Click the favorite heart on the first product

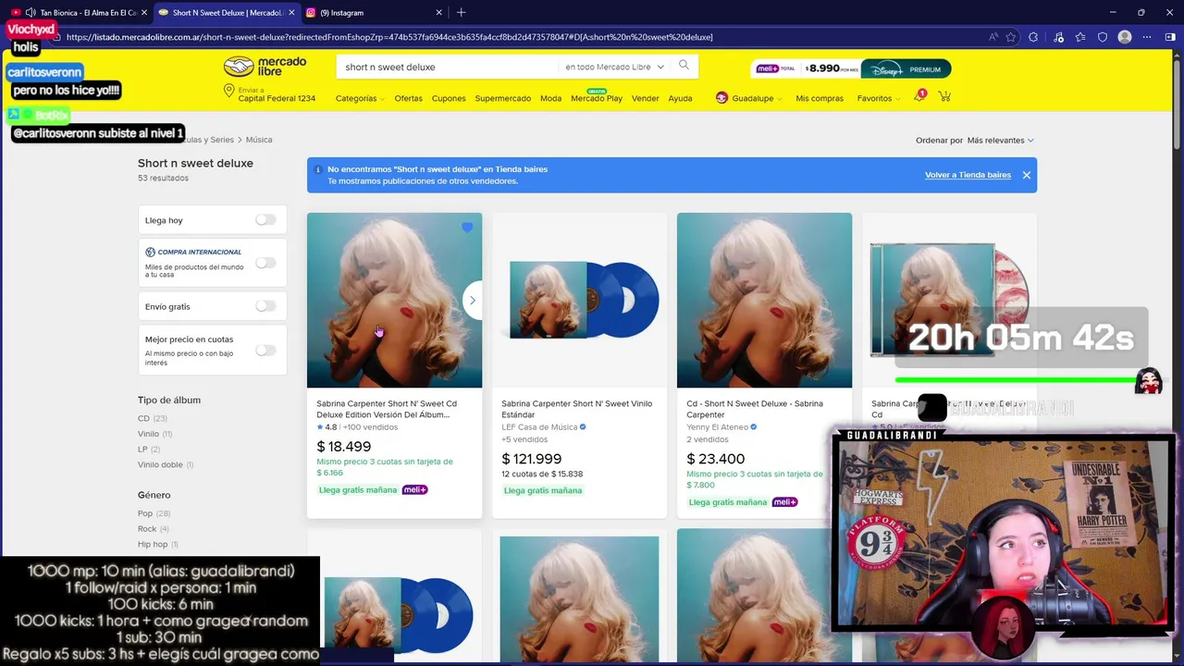(467, 228)
